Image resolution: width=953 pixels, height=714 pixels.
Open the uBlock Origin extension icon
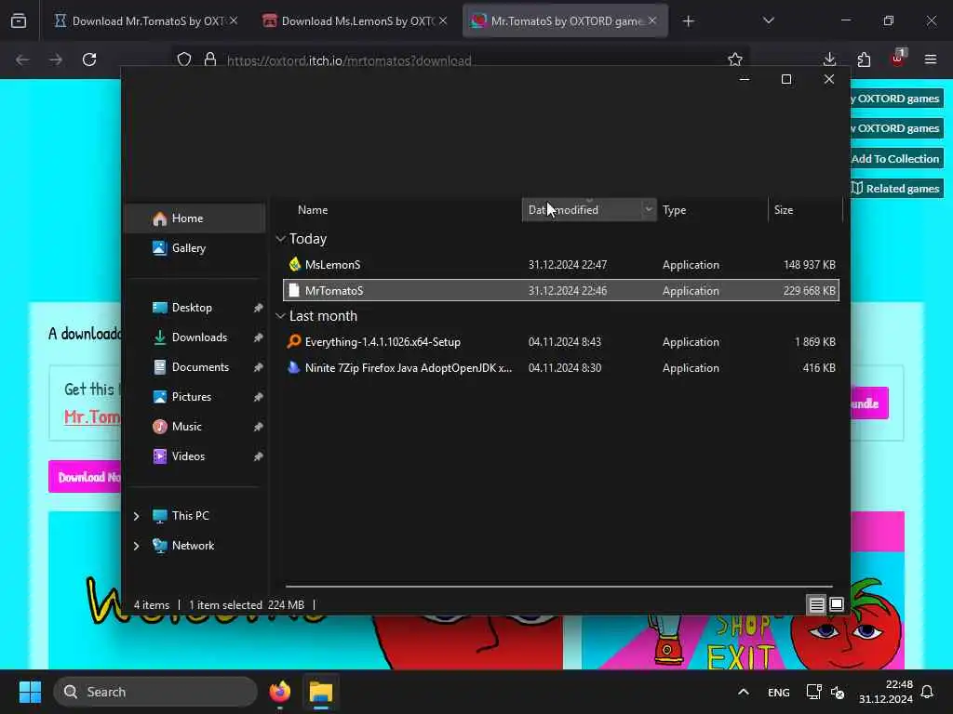[x=898, y=59]
